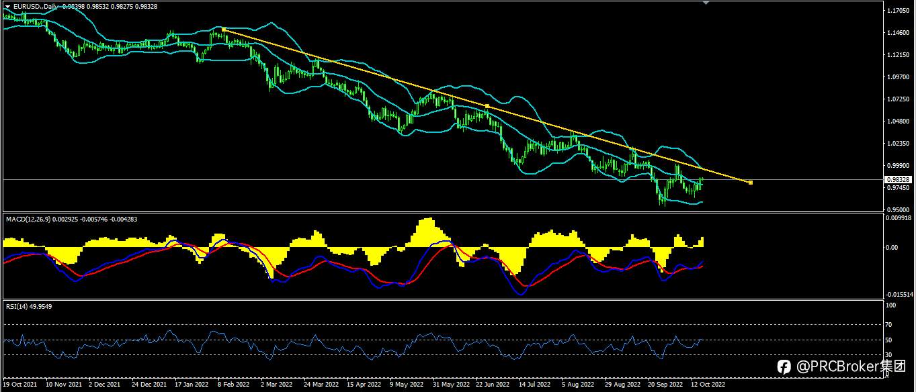Click the 1.04800 price scale value
The image size is (916, 392).
898,121
